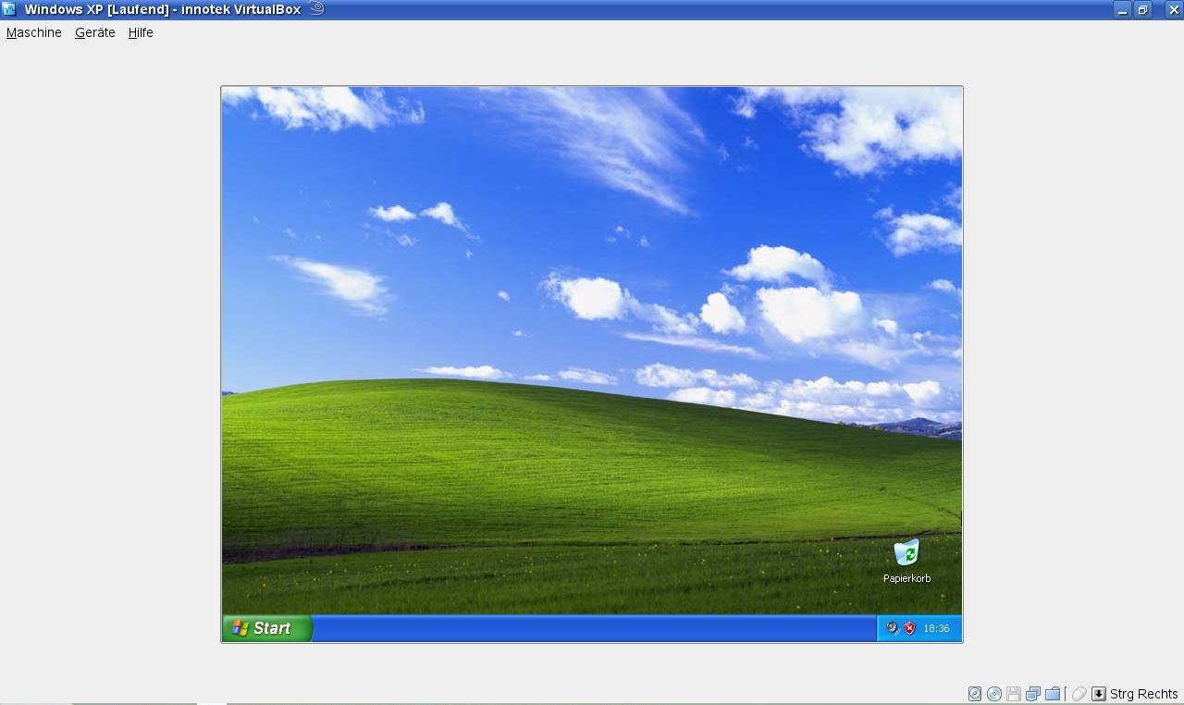Image resolution: width=1184 pixels, height=705 pixels.
Task: Click the 18:36 clock in taskbar
Action: 936,628
